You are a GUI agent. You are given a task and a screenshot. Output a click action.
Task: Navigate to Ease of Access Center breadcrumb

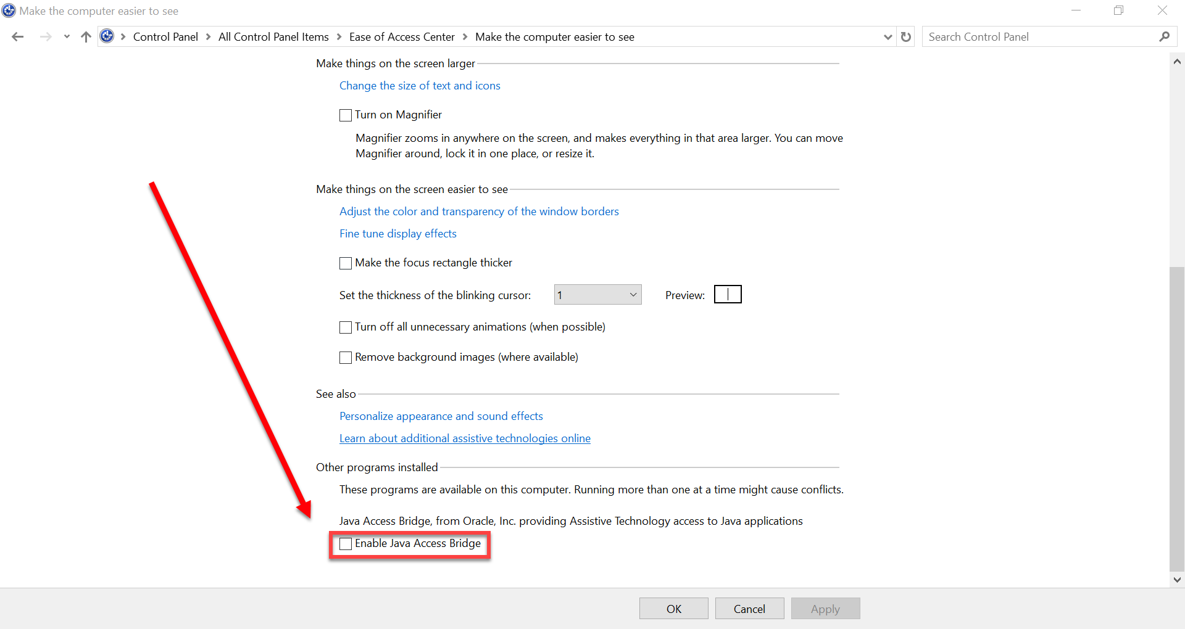coord(402,37)
